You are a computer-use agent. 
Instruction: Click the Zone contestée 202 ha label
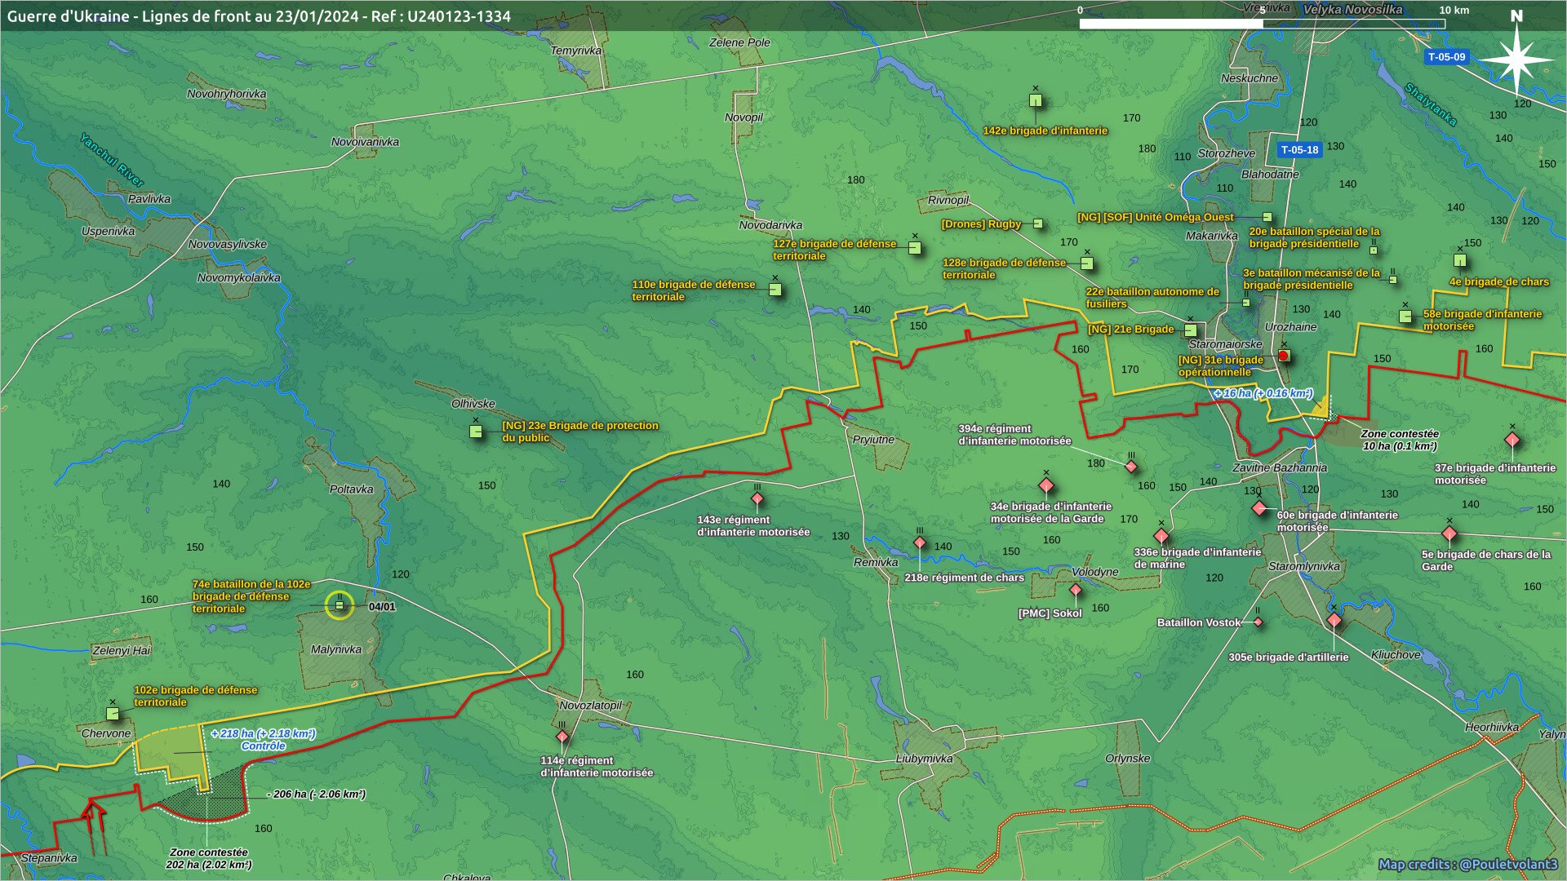[x=209, y=859]
